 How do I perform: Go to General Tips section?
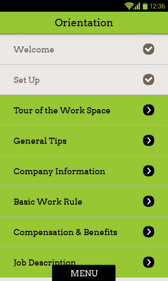click(84, 140)
